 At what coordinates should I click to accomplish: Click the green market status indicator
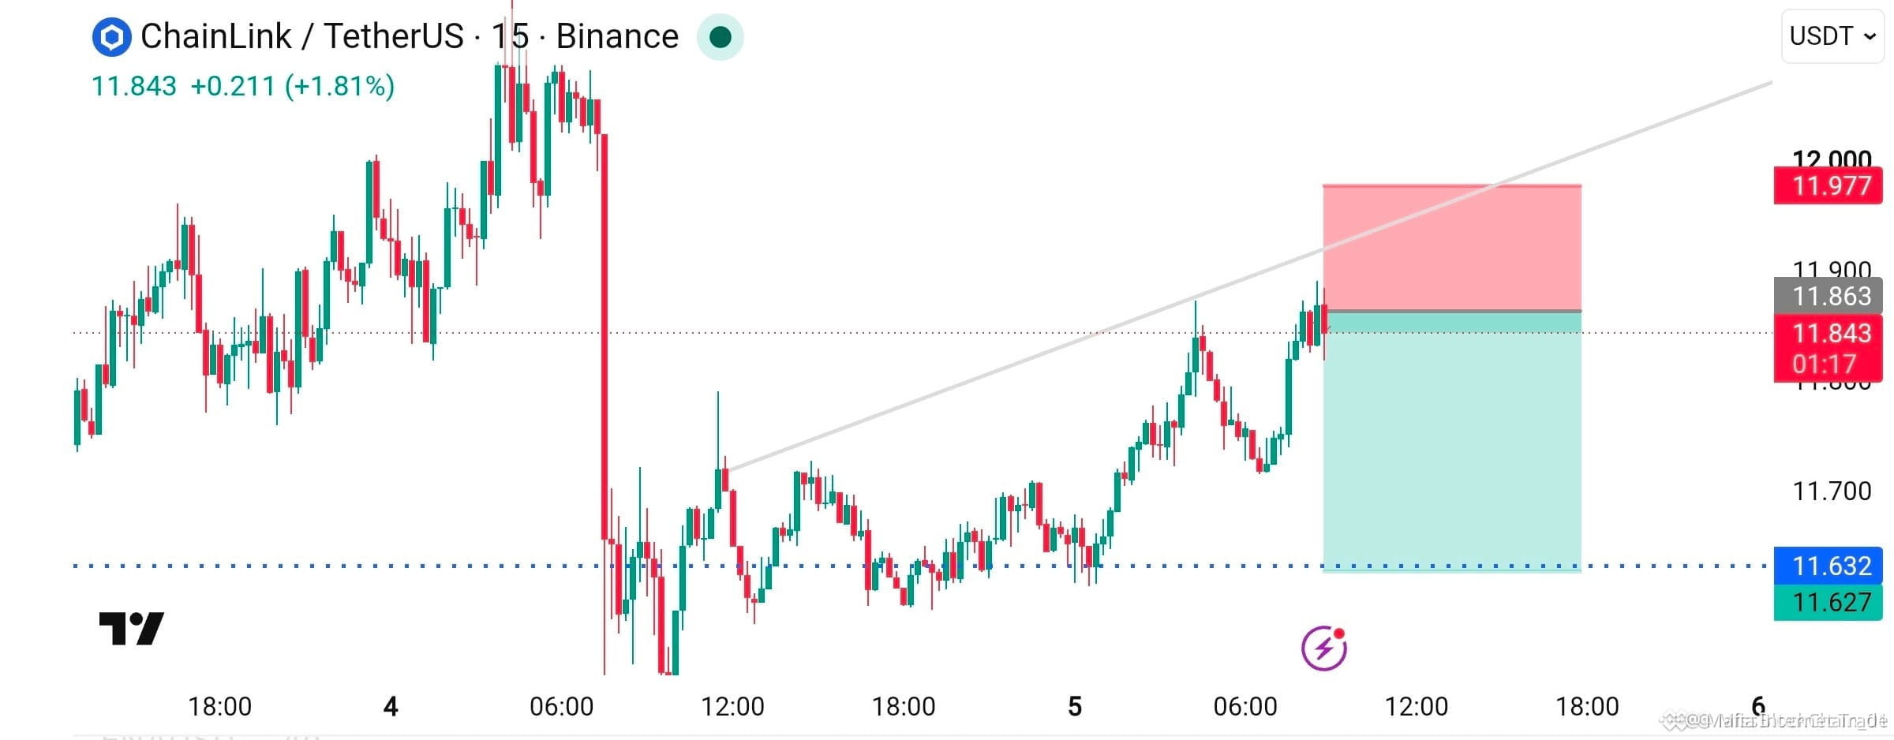720,37
